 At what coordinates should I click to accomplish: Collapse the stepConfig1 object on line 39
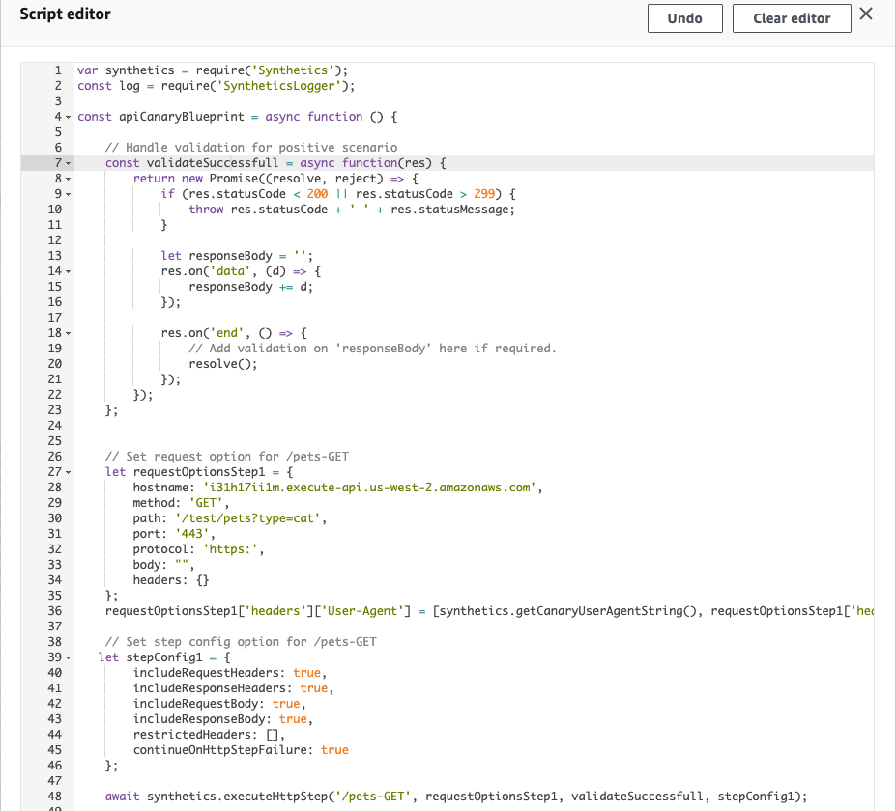coord(67,657)
